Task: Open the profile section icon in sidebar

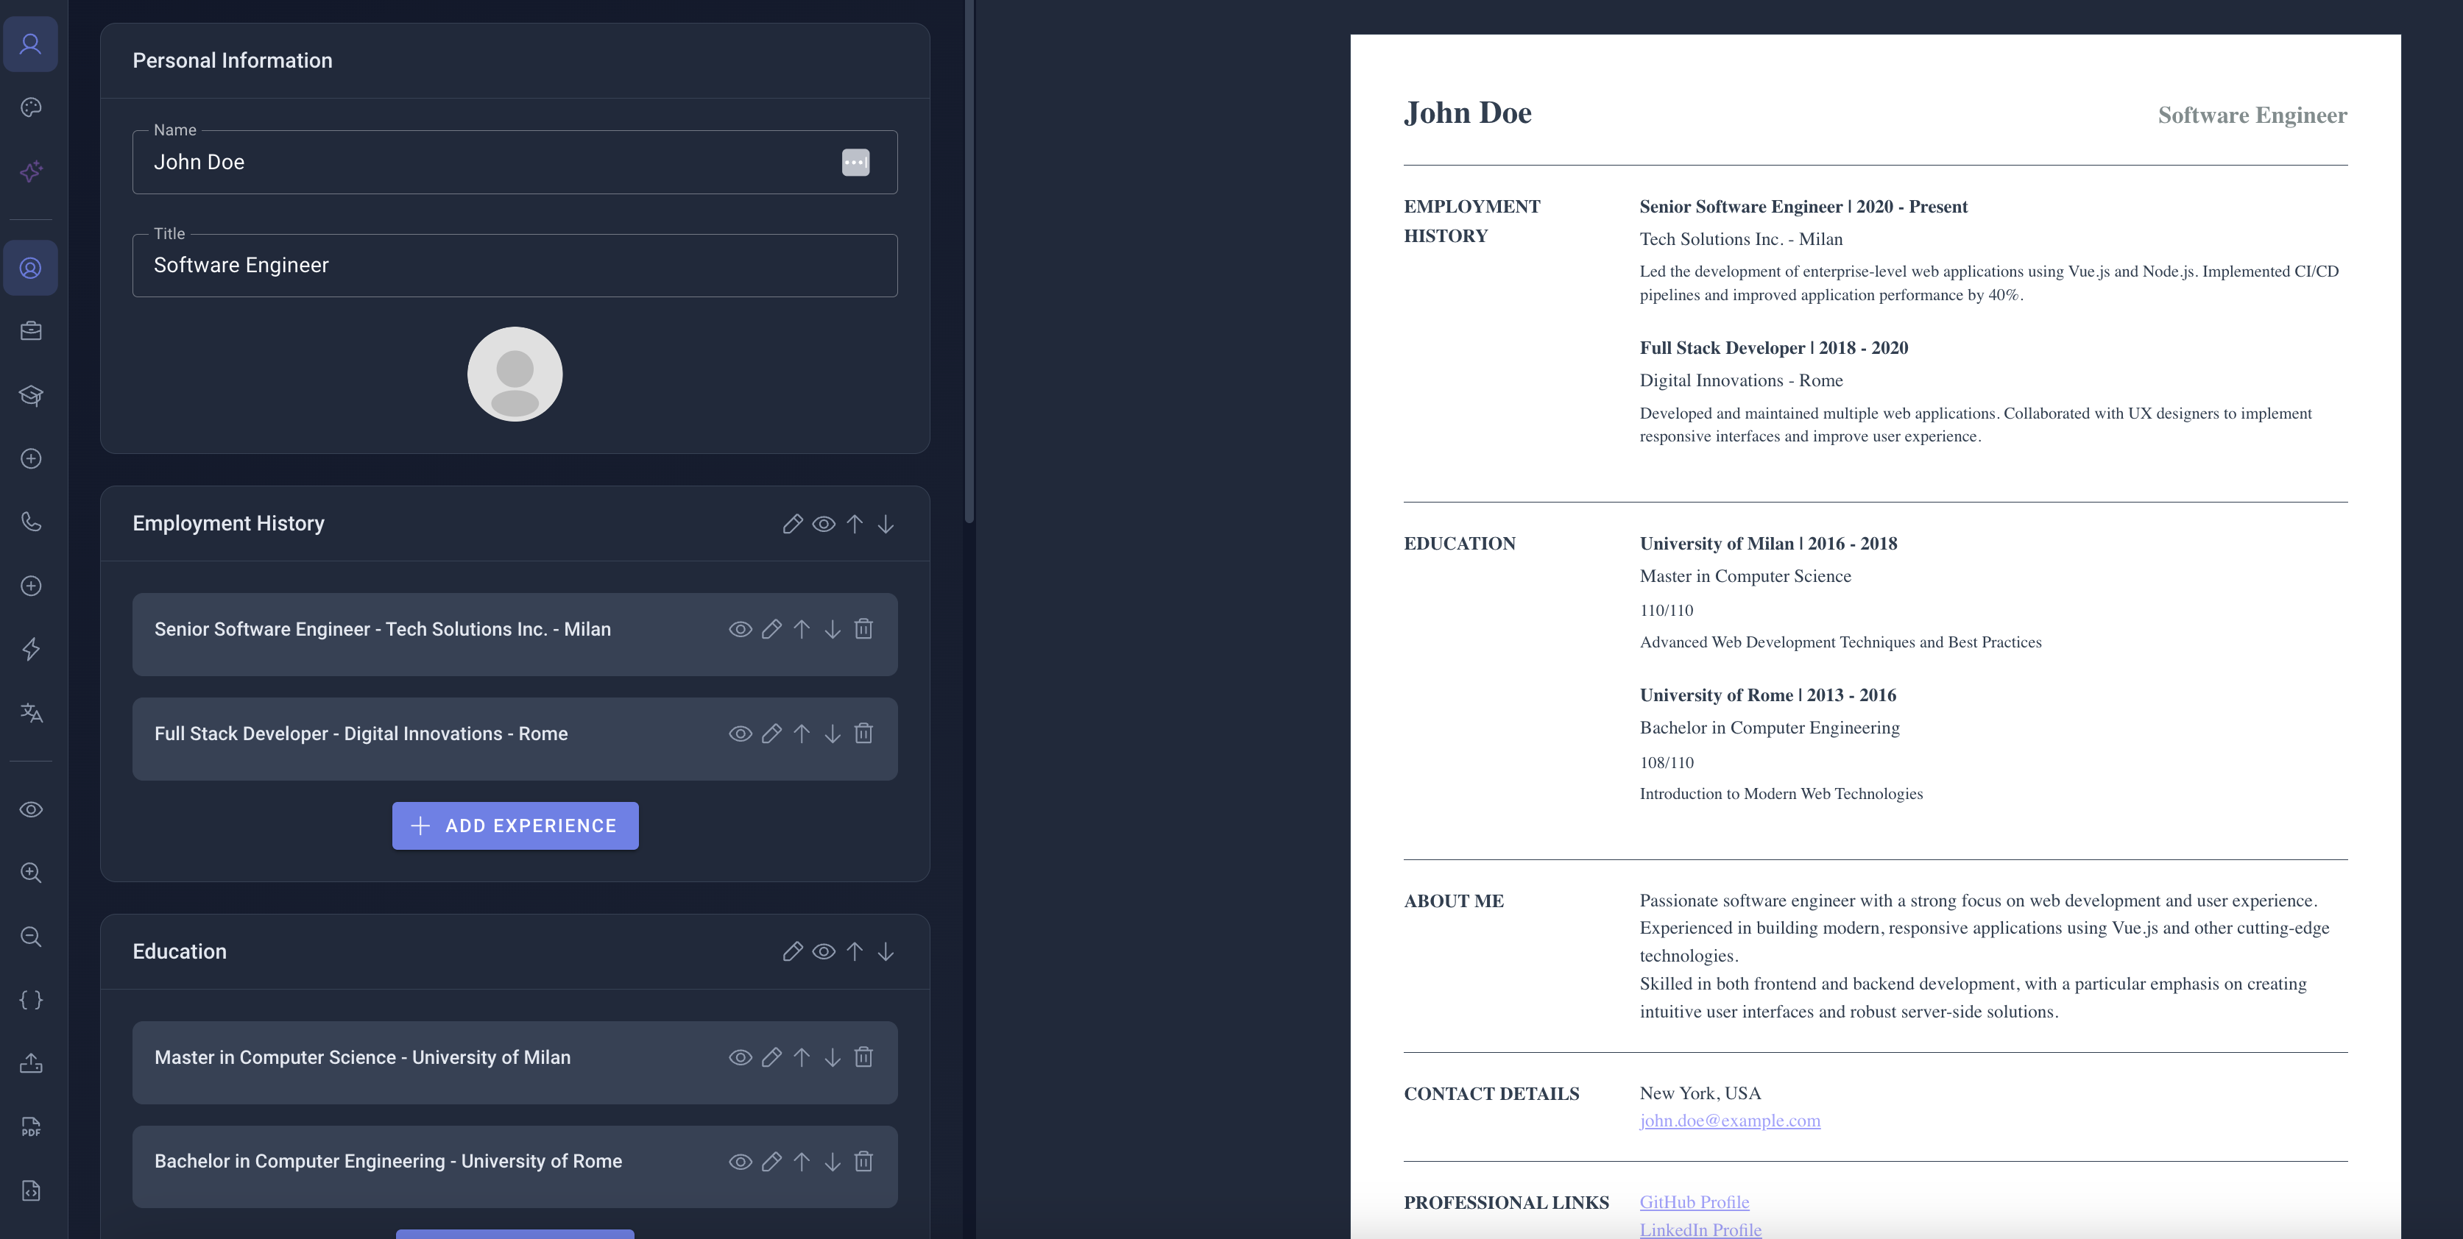Action: pyautogui.click(x=31, y=43)
